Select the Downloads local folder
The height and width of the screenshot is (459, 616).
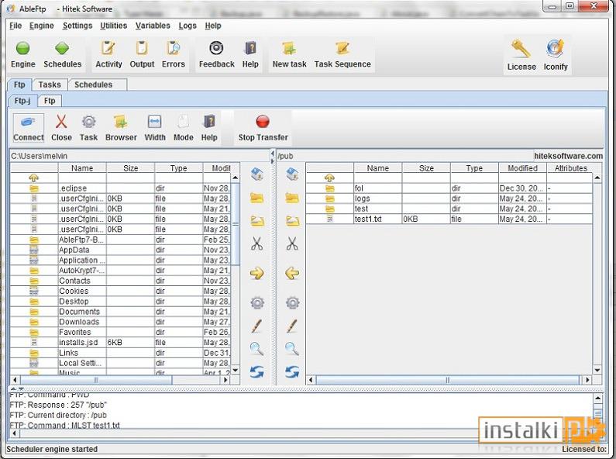[120, 322]
